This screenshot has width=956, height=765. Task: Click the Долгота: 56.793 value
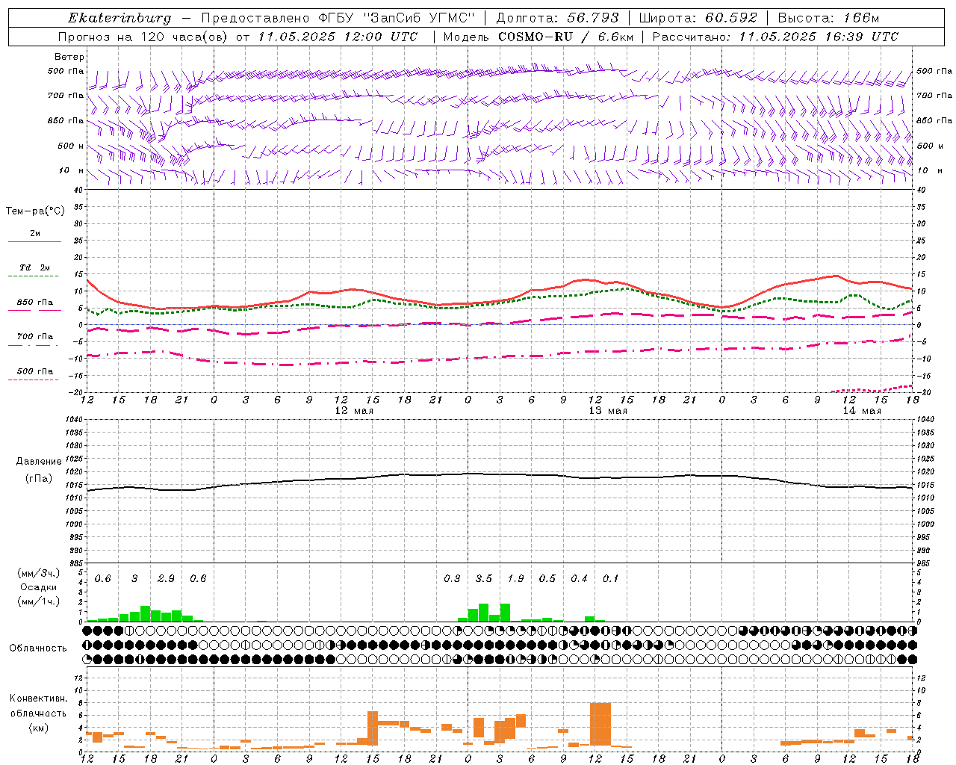pos(556,18)
